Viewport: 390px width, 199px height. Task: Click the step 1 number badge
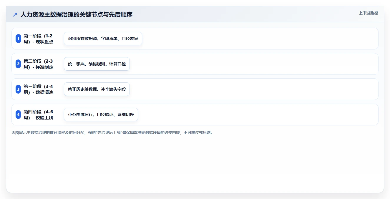pyautogui.click(x=18, y=39)
